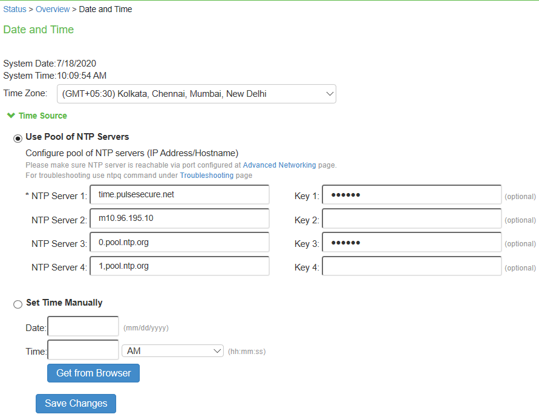Viewport: 539px width, 420px height.
Task: Go to Overview breadcrumb link
Action: coord(53,9)
